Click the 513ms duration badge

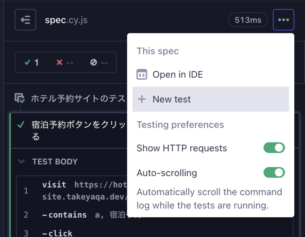(248, 20)
